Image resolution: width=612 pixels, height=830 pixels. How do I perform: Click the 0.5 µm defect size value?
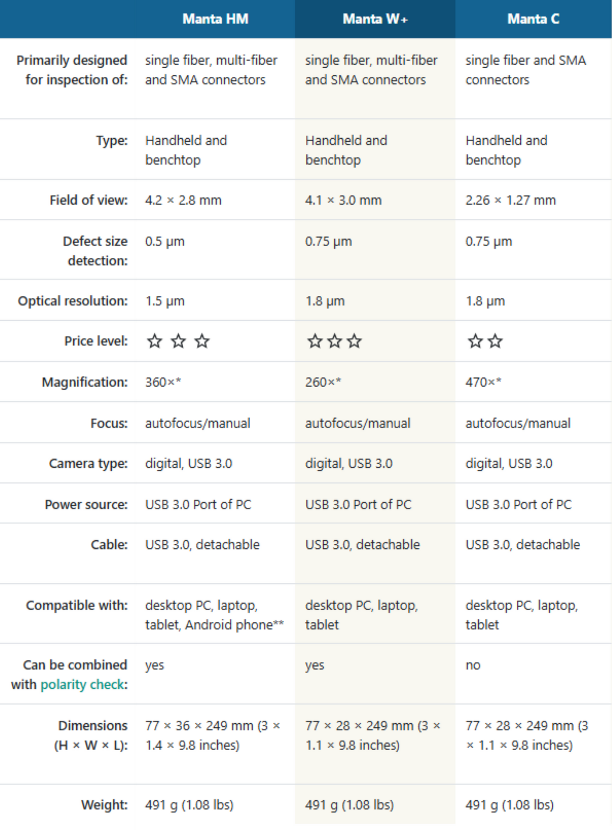(165, 241)
